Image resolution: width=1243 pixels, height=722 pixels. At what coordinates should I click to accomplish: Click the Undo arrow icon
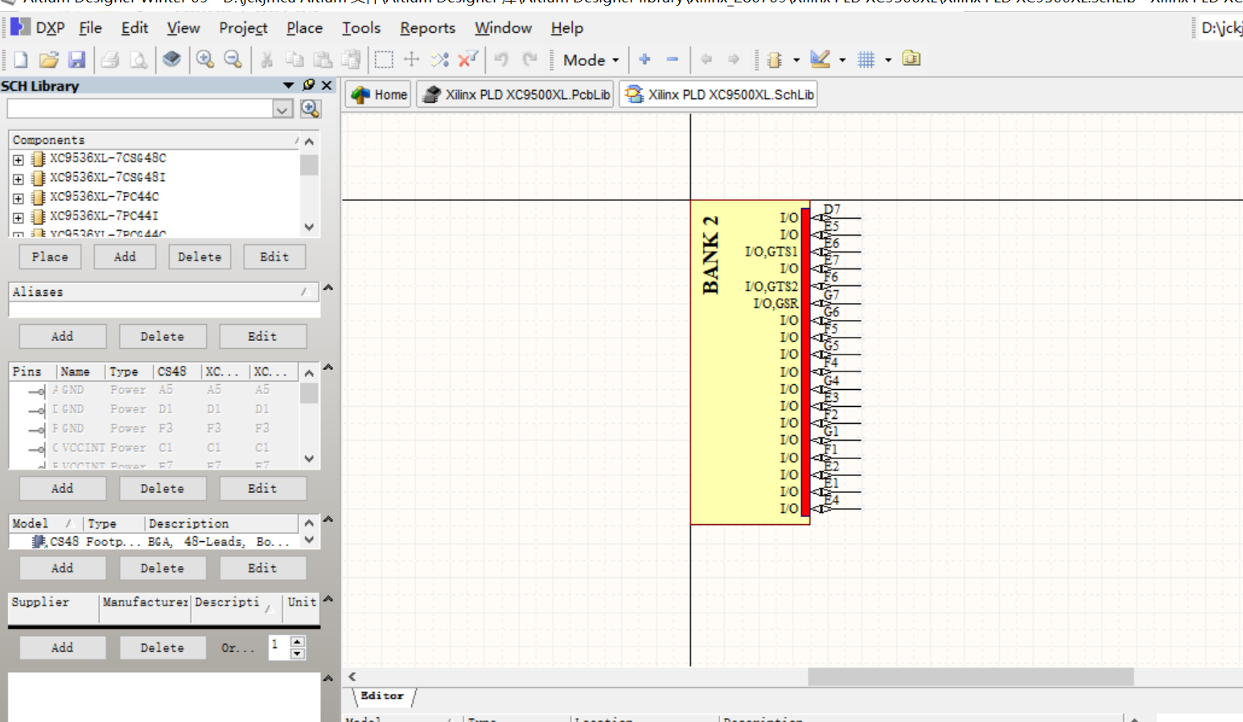[501, 59]
